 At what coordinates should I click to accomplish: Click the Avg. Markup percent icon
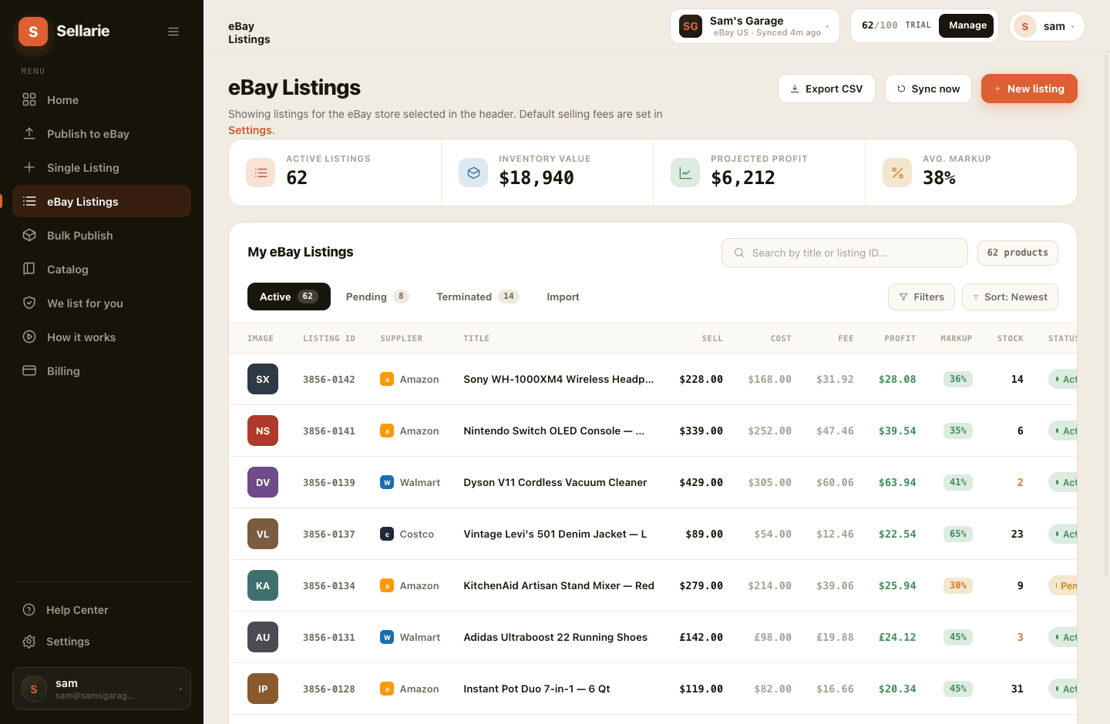pyautogui.click(x=897, y=173)
